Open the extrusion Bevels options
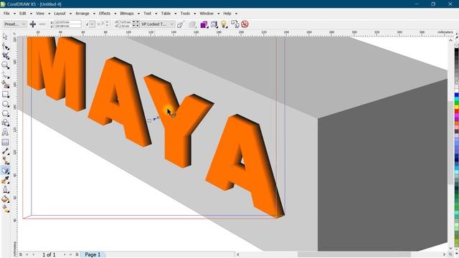Viewport: 459px width, 258px height. click(214, 24)
